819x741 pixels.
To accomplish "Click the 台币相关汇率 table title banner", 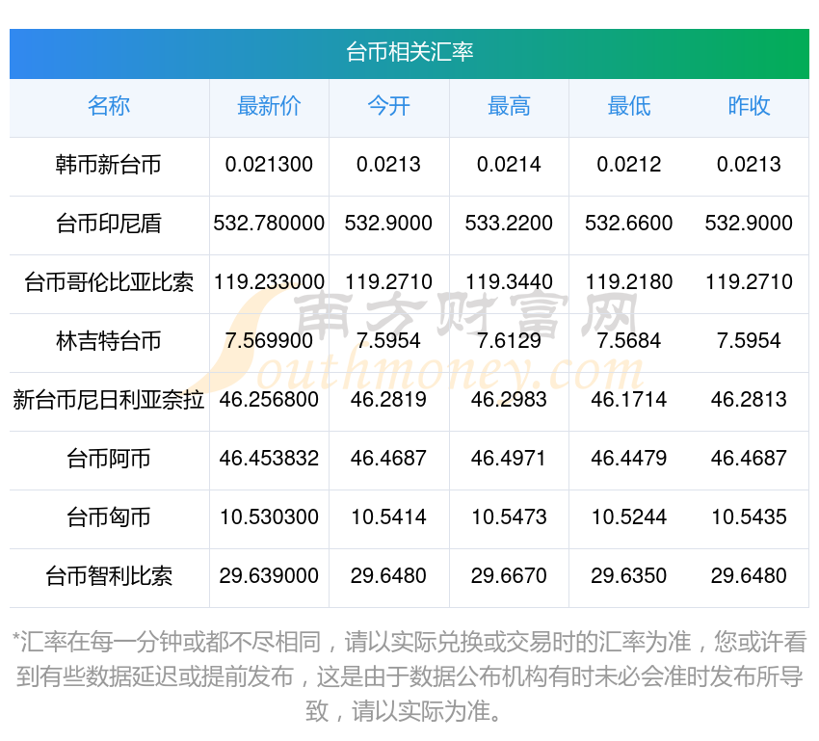I will click(x=409, y=52).
